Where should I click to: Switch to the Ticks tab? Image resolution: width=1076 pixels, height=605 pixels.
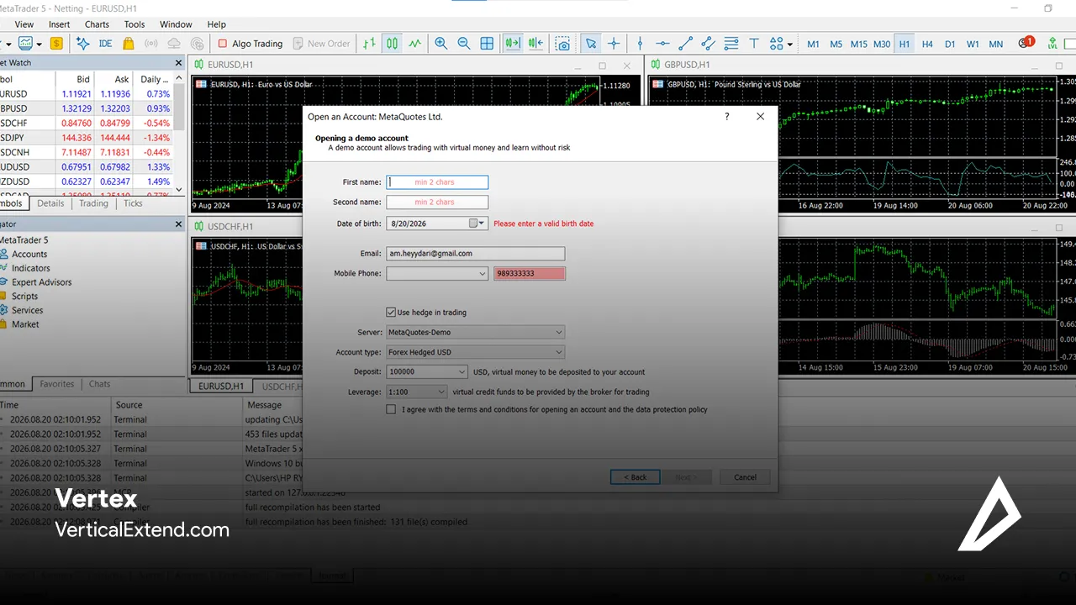click(133, 203)
